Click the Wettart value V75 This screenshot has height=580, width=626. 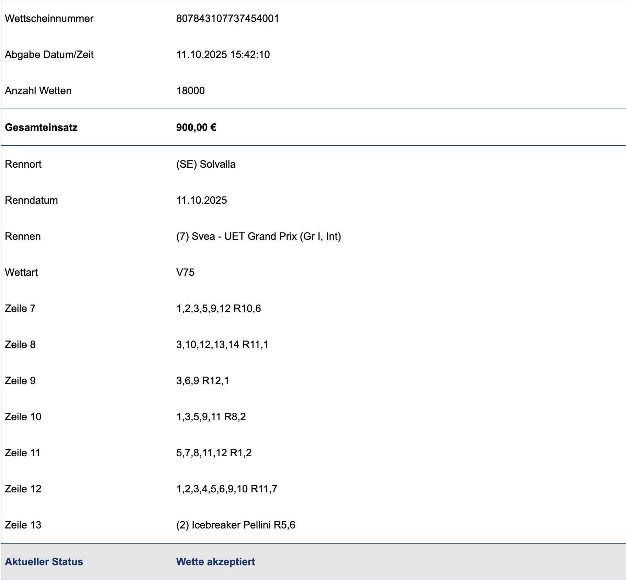pos(185,272)
